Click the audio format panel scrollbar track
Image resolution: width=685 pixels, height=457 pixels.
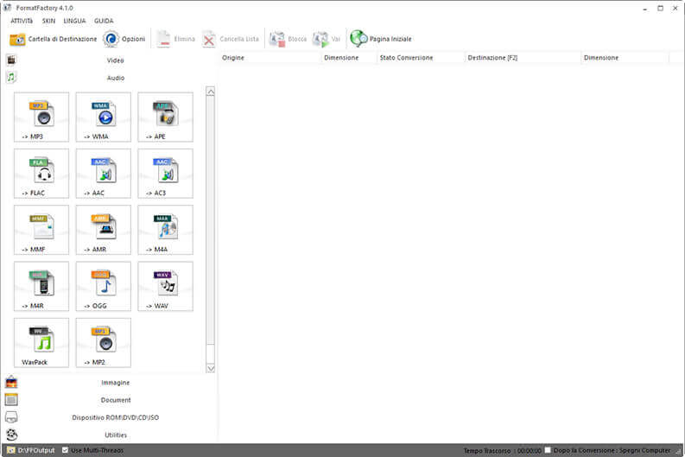211,230
